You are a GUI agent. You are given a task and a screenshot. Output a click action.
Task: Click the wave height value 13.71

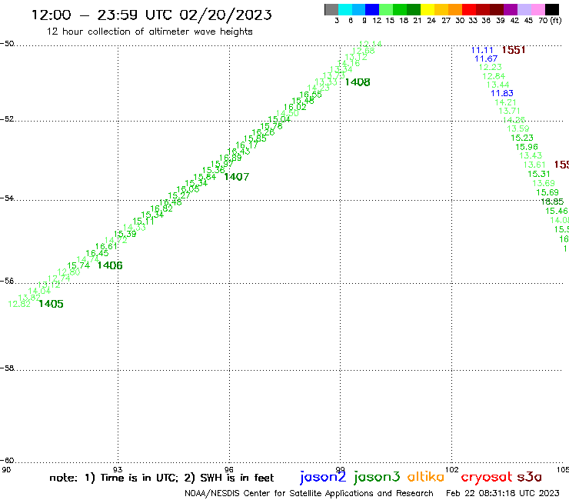point(510,111)
